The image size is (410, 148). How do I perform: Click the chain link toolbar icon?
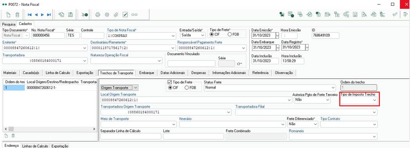134,14
